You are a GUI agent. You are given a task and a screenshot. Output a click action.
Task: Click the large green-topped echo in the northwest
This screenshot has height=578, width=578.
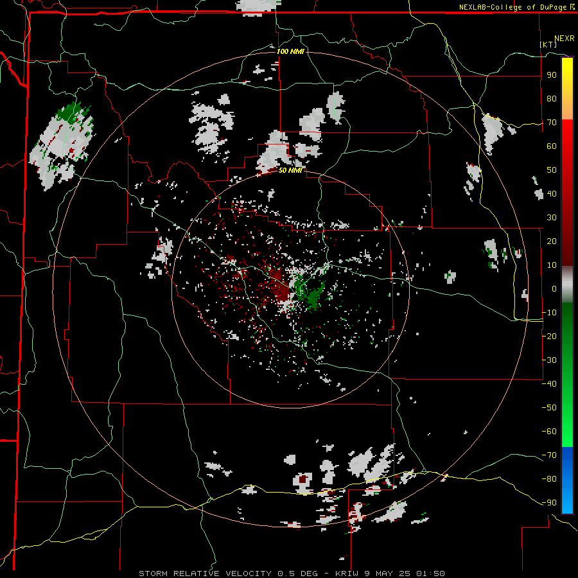[x=61, y=146]
